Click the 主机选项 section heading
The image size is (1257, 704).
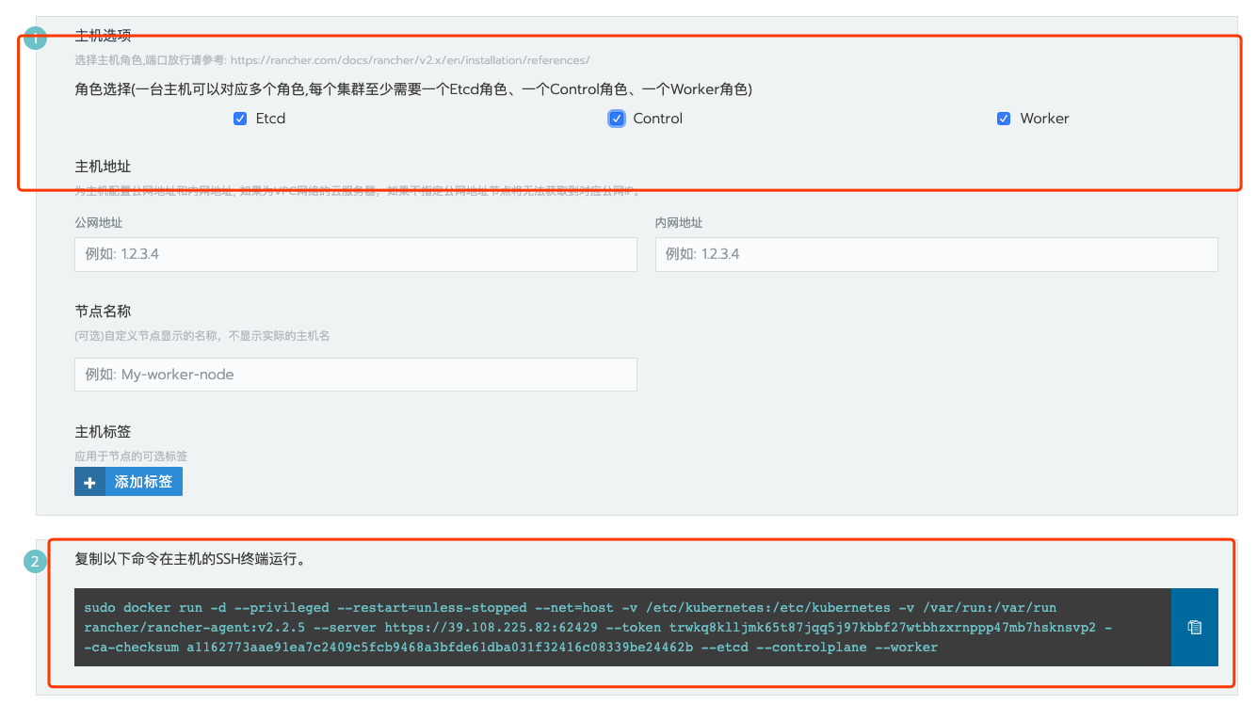coord(103,36)
